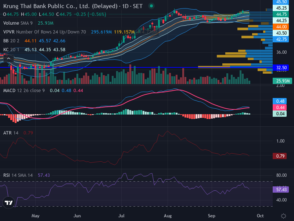Click the pink 0.44 signal label
The image size is (294, 221).
(x=280, y=107)
